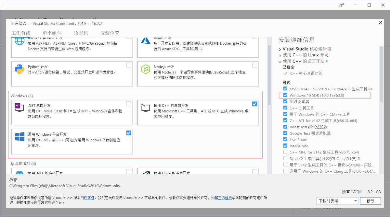This screenshot has height=217, width=390.
Task: Click the 安装详细信息 heading
Action: click(296, 40)
